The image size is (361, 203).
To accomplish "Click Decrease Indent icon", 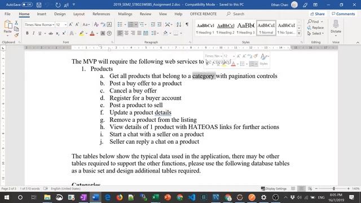I will 153,24.
